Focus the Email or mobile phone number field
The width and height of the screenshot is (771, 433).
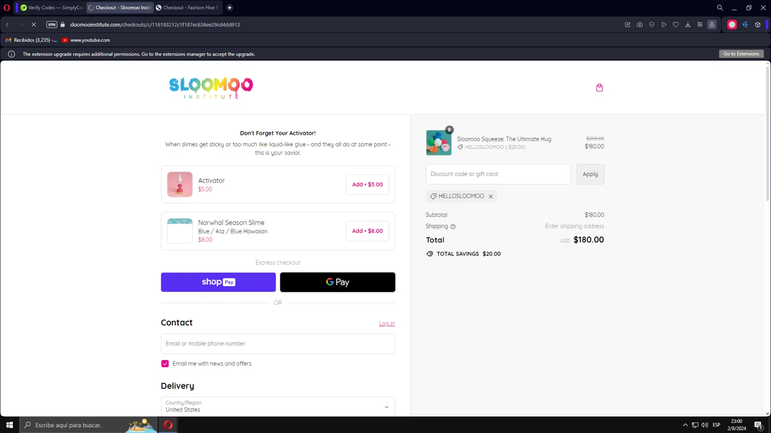[x=278, y=344]
